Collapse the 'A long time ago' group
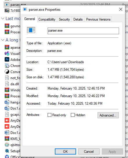This screenshot has height=158, width=128. click(3, 40)
